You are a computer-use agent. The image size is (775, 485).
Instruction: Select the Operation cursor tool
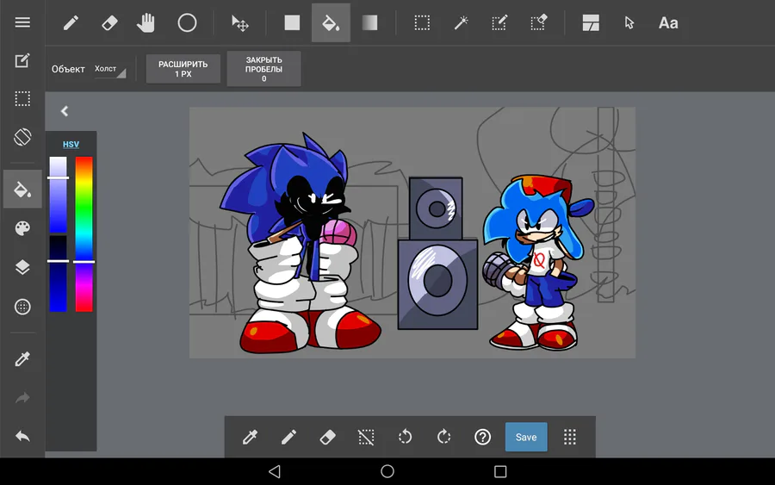click(x=629, y=22)
